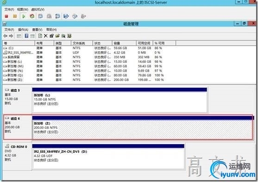Click the properties icon next to the delete X

coord(52,36)
